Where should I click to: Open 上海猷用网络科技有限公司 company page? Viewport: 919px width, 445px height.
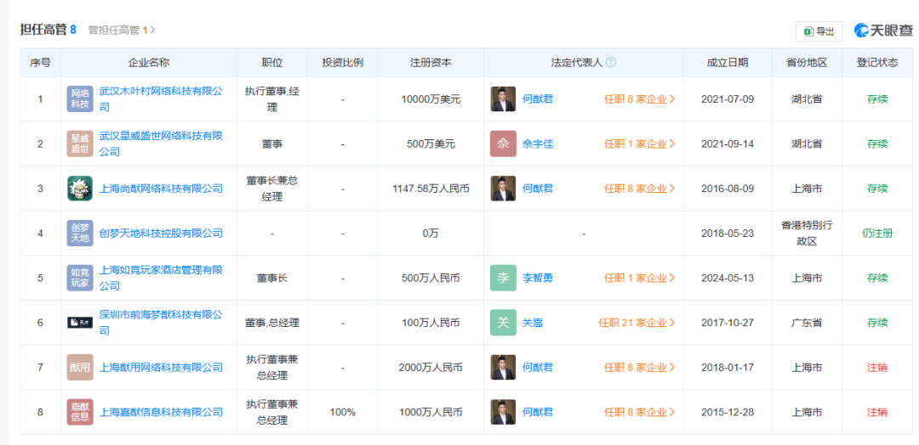161,367
